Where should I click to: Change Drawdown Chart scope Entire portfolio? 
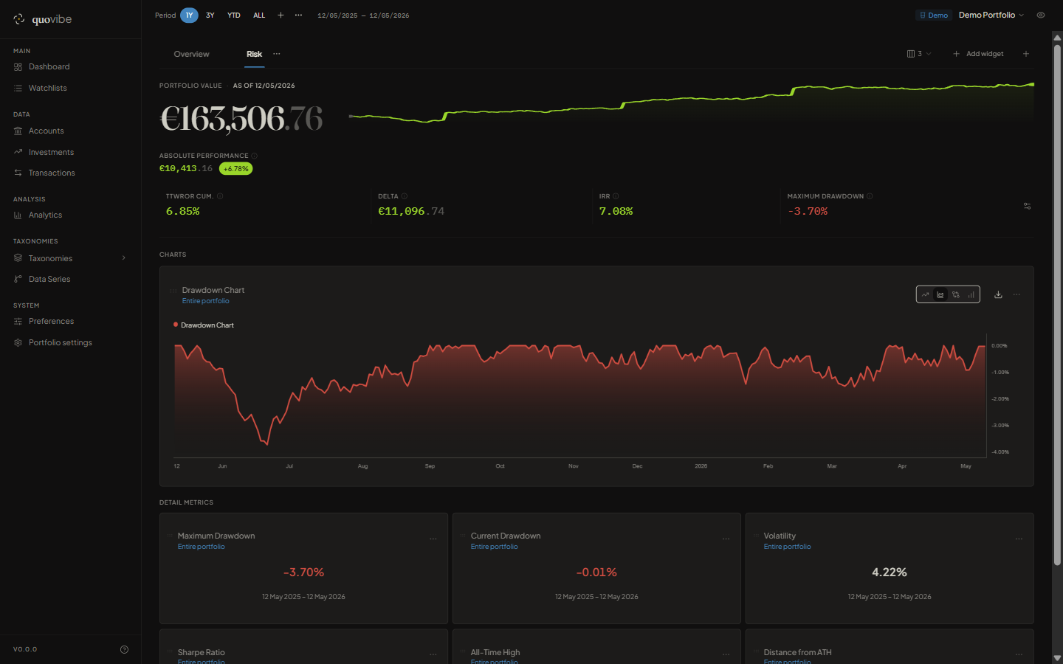(206, 301)
